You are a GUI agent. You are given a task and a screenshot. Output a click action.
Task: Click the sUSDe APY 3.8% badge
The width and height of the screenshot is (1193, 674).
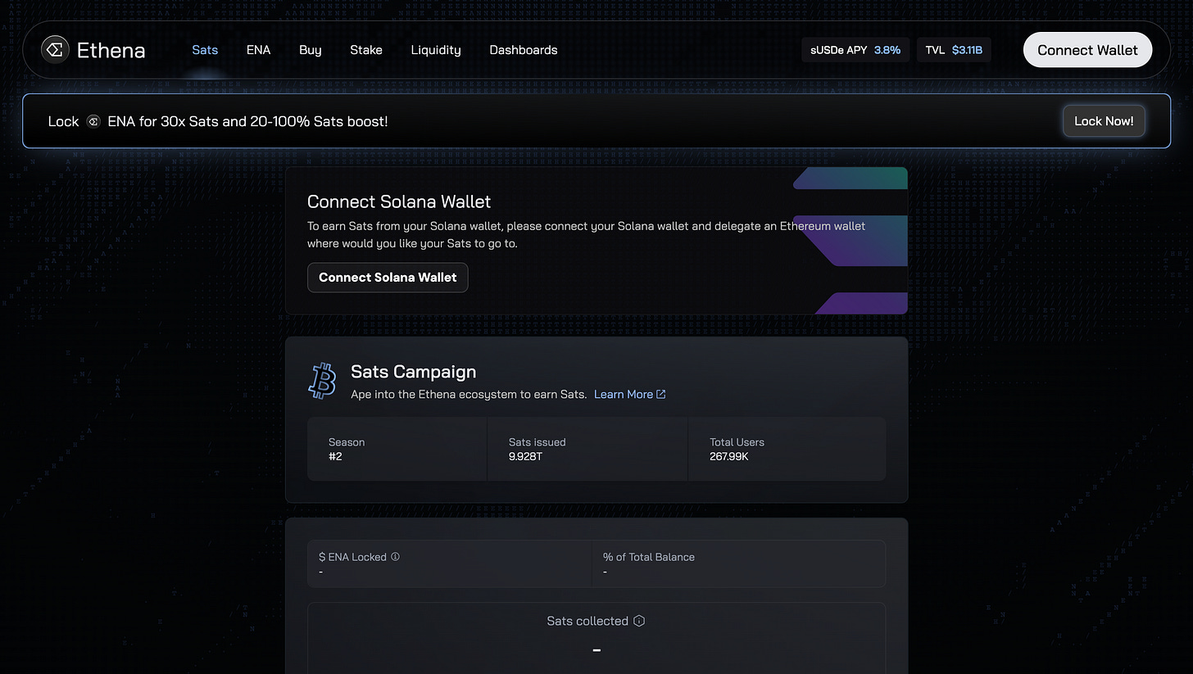855,50
